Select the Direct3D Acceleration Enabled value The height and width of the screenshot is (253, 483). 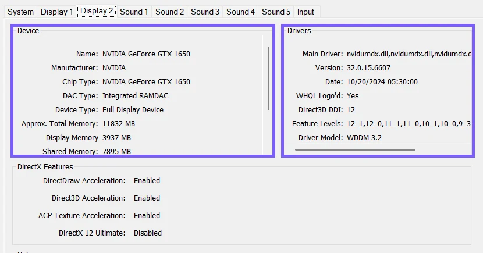click(147, 198)
